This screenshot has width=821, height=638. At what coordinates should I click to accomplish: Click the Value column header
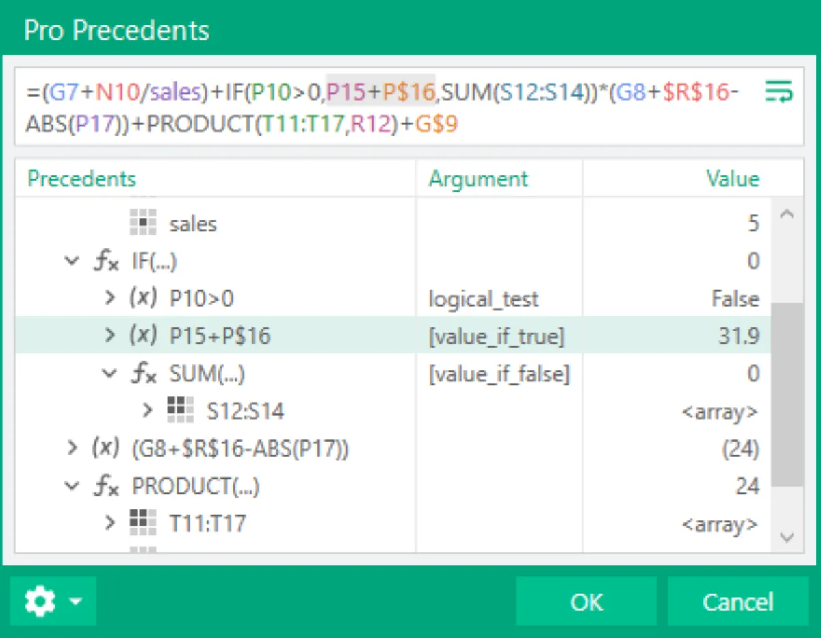tap(732, 179)
